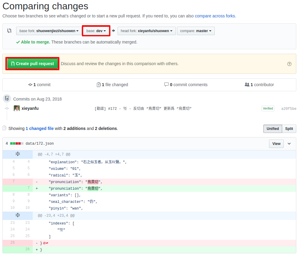Click the View file button
This screenshot has width=299, height=256.
click(x=276, y=144)
